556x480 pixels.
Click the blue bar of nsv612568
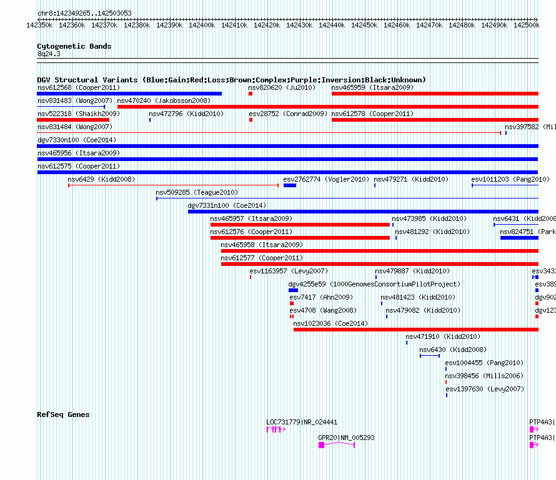click(129, 94)
